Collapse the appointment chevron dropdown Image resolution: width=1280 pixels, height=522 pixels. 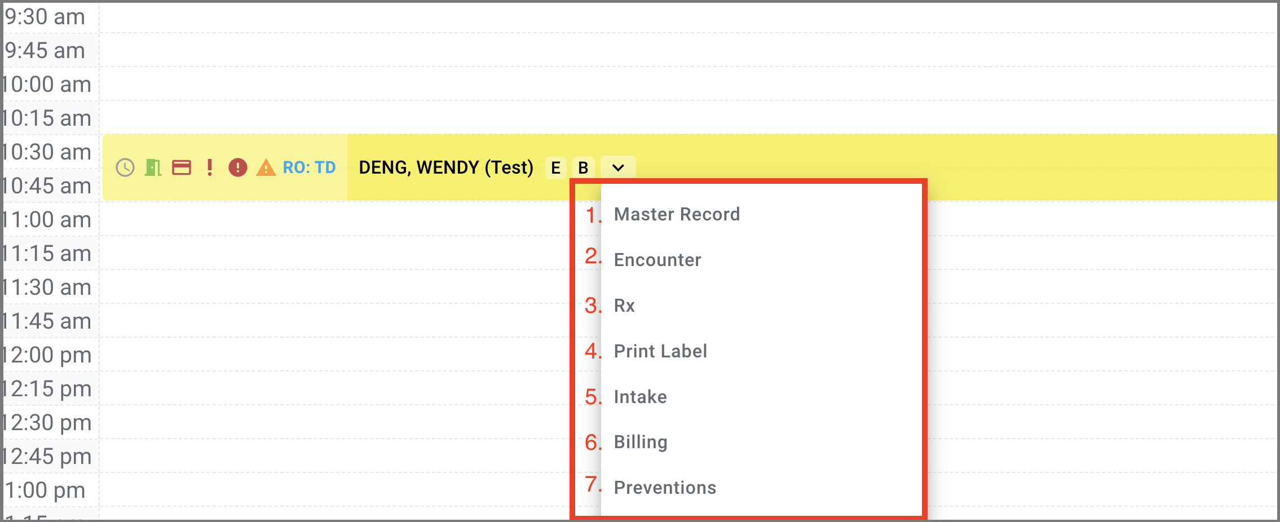[x=618, y=167]
